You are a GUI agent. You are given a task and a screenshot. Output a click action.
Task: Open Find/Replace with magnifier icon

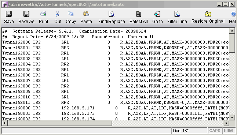[x=112, y=14]
